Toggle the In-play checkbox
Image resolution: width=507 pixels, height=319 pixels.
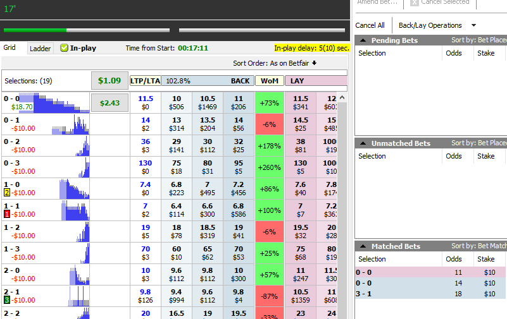[64, 48]
